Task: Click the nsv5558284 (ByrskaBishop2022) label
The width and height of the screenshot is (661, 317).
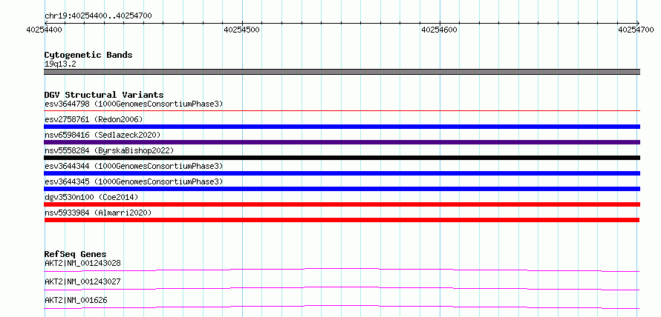Action: point(109,150)
